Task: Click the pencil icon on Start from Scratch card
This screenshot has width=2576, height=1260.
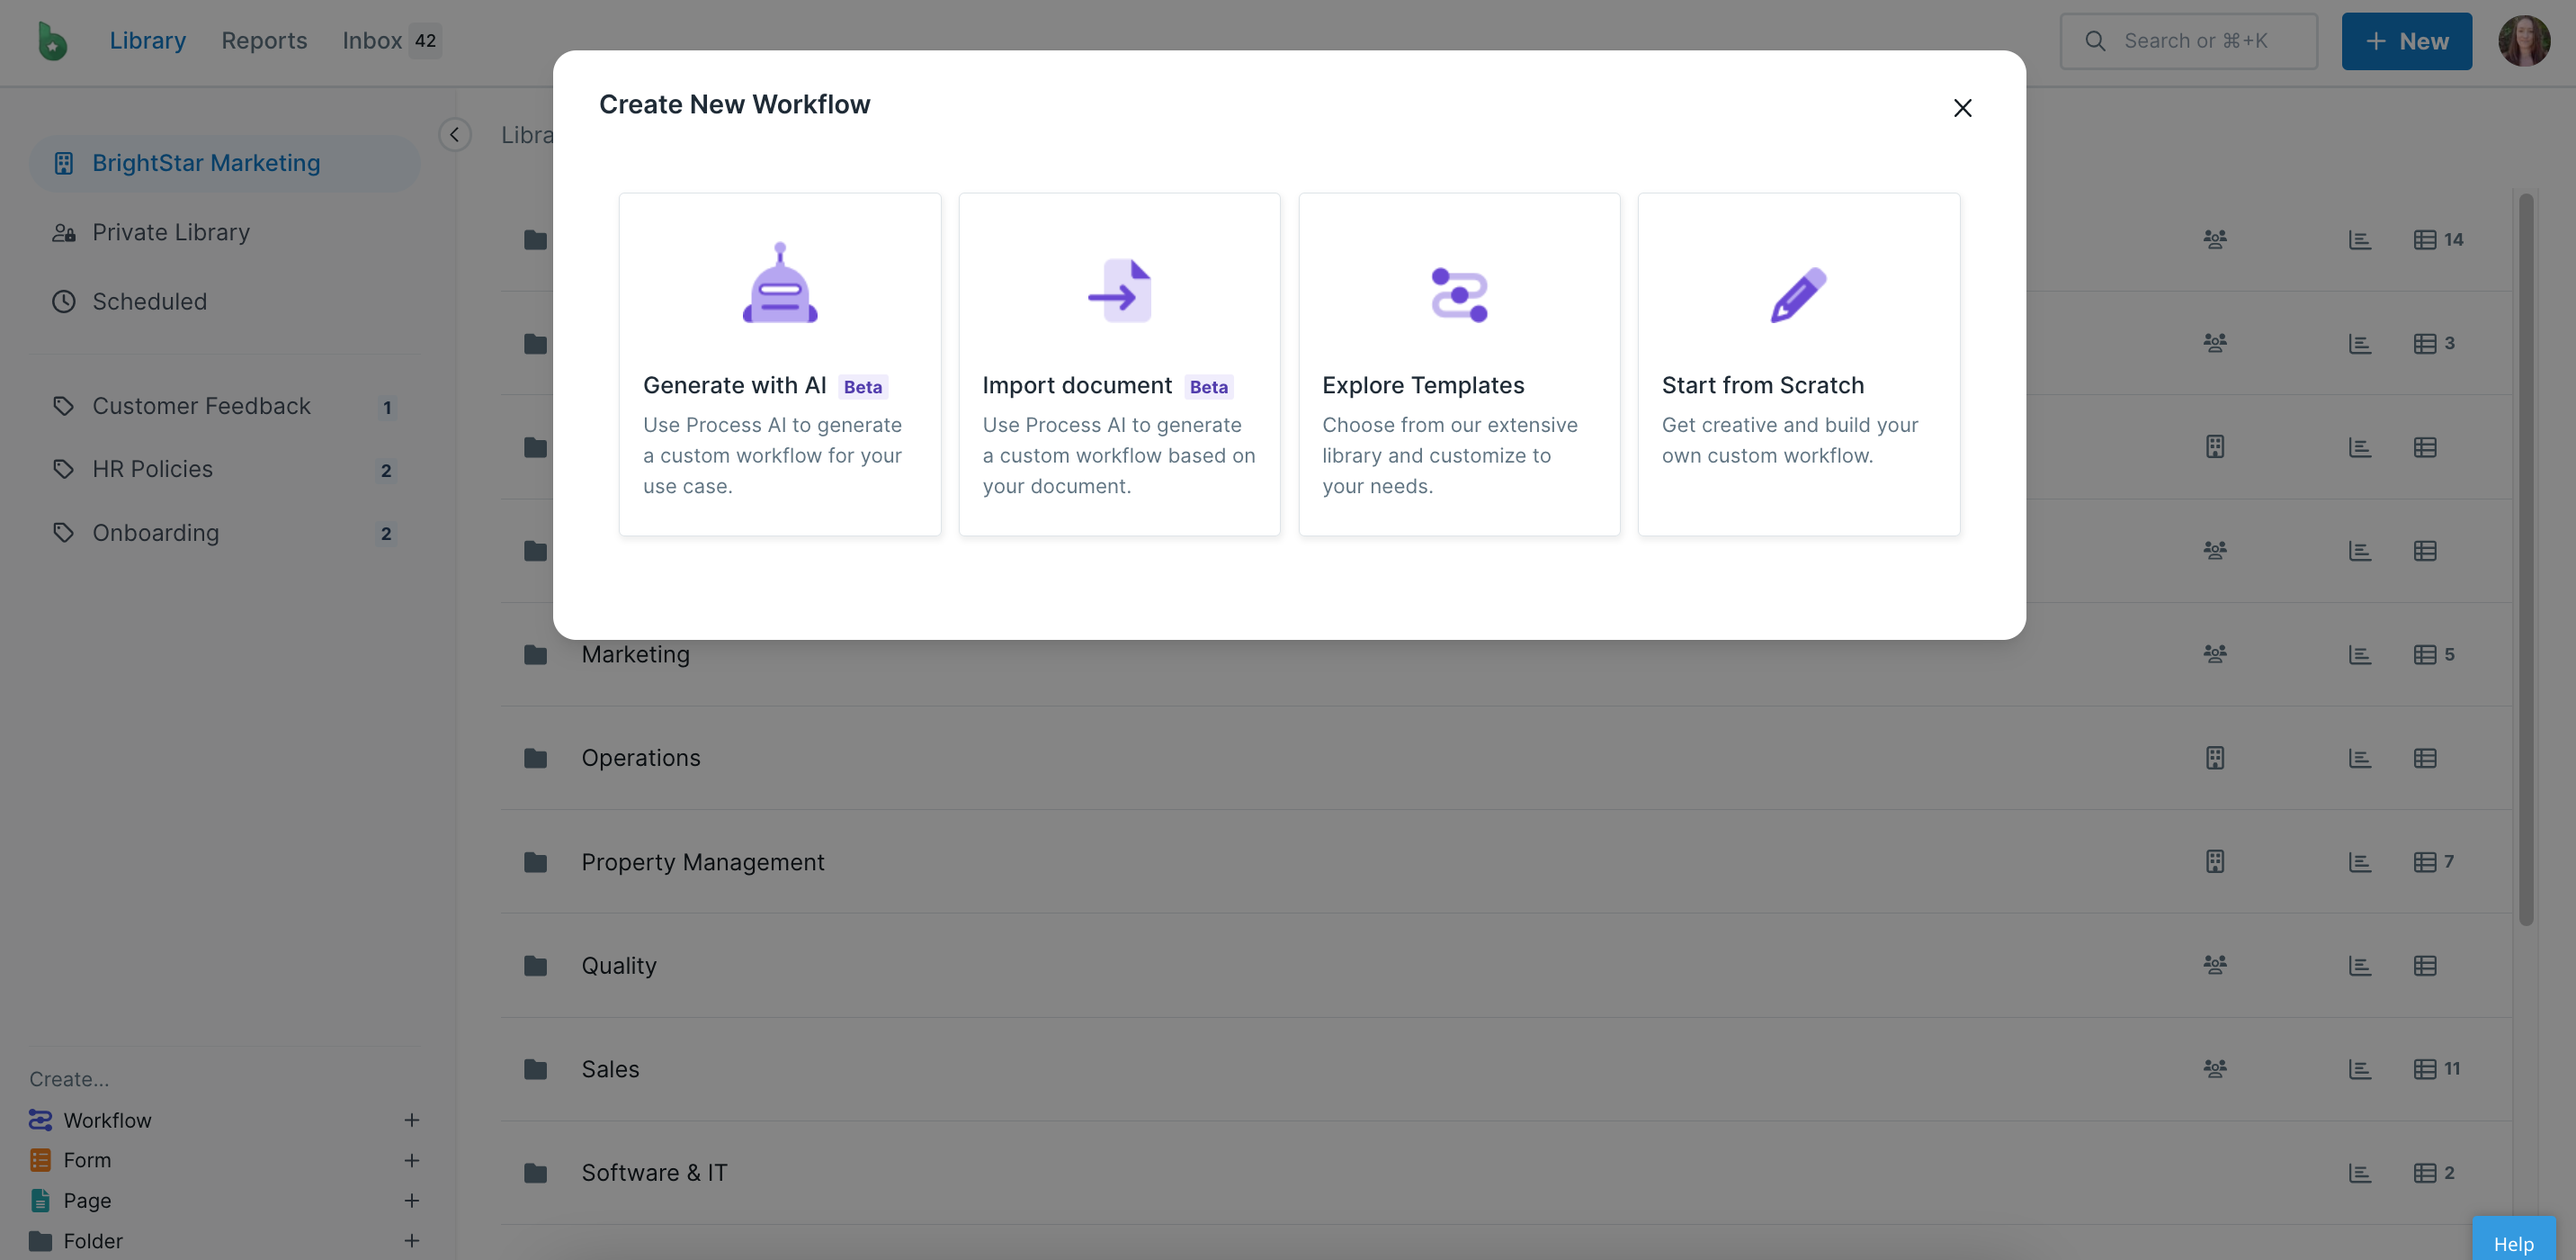Action: click(1797, 294)
